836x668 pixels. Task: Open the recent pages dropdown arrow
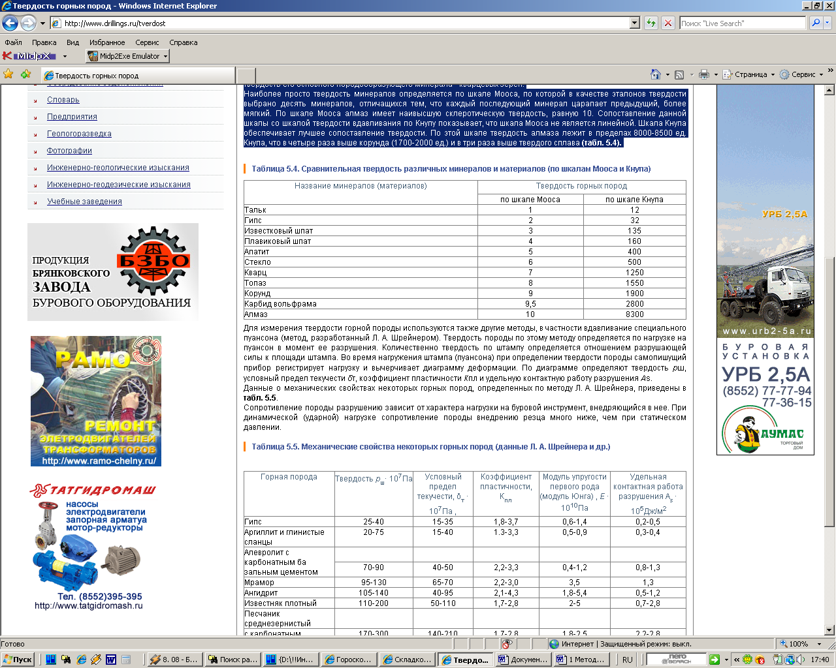tap(42, 23)
